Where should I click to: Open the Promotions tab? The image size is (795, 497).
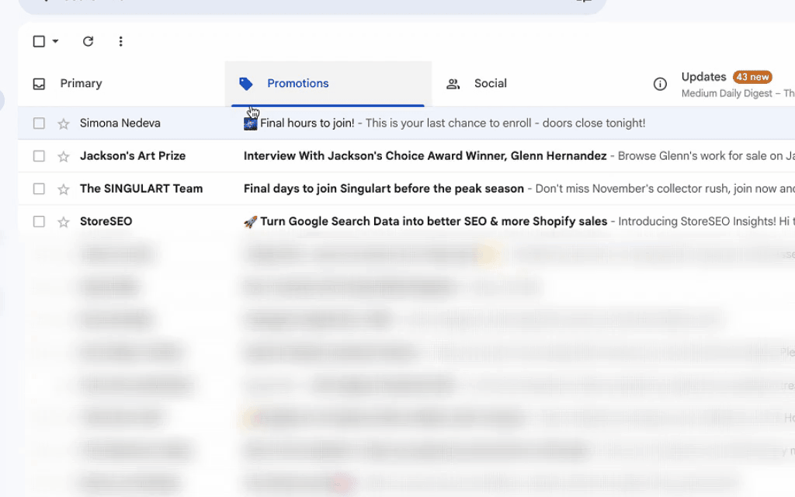point(297,83)
